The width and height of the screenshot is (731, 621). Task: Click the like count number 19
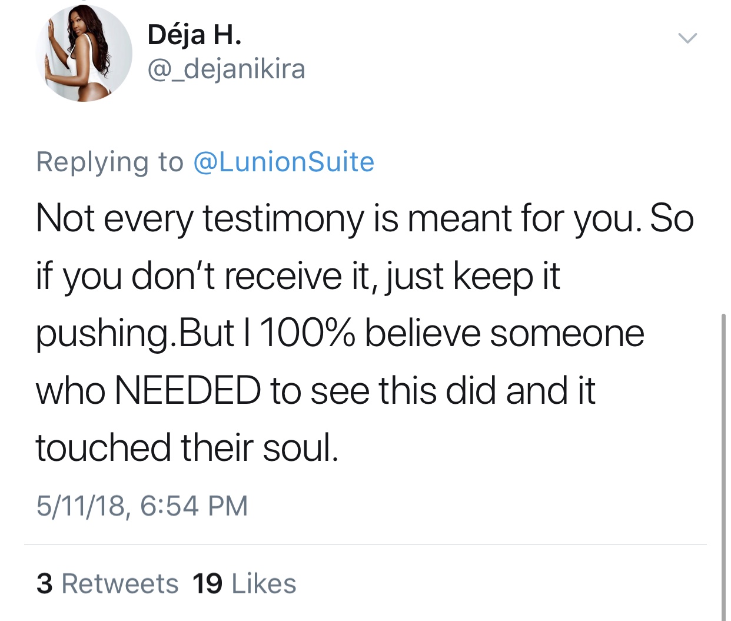point(207,583)
